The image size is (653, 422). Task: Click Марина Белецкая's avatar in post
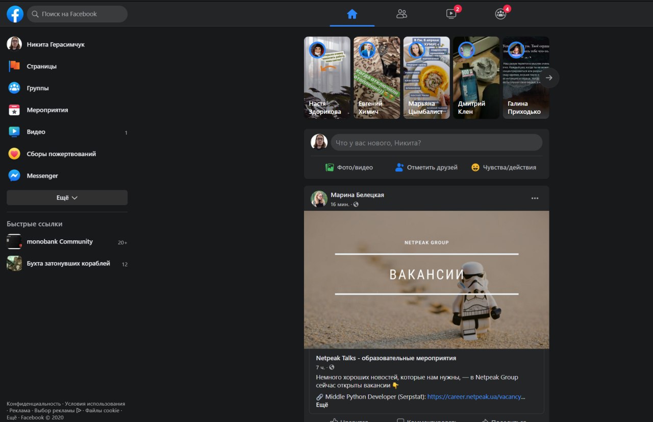[x=319, y=199]
